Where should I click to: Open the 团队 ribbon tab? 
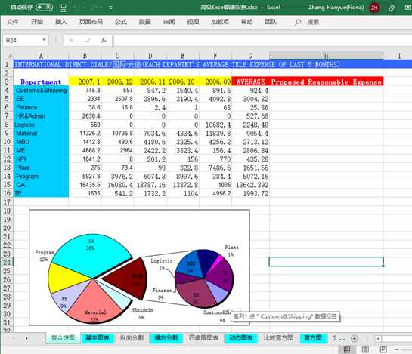271,22
